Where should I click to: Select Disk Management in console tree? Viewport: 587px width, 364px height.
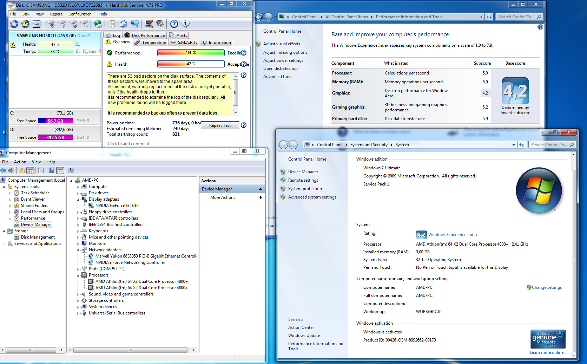tap(38, 237)
